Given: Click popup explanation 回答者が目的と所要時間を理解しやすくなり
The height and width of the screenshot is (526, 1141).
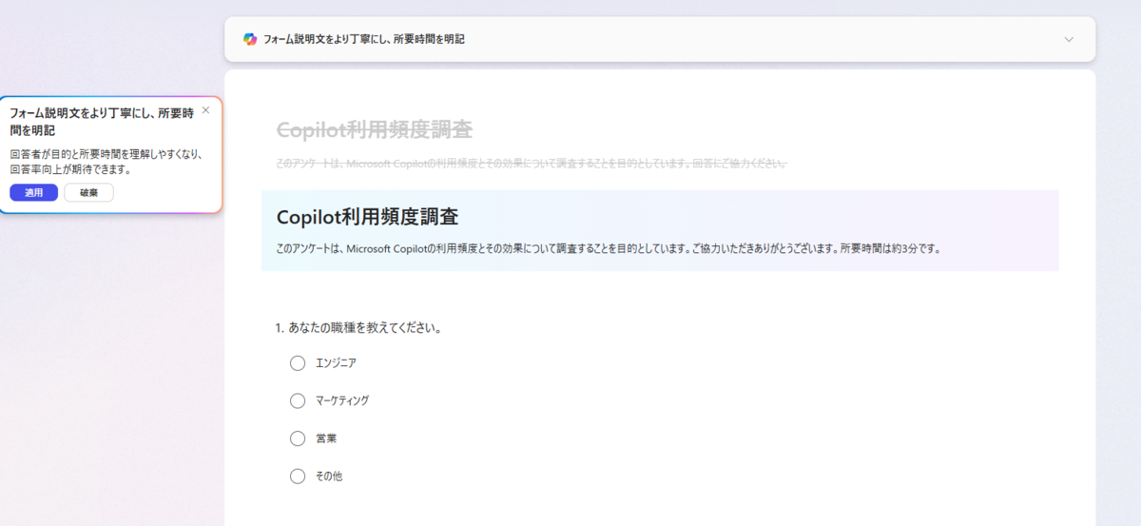Looking at the screenshot, I should coord(106,162).
